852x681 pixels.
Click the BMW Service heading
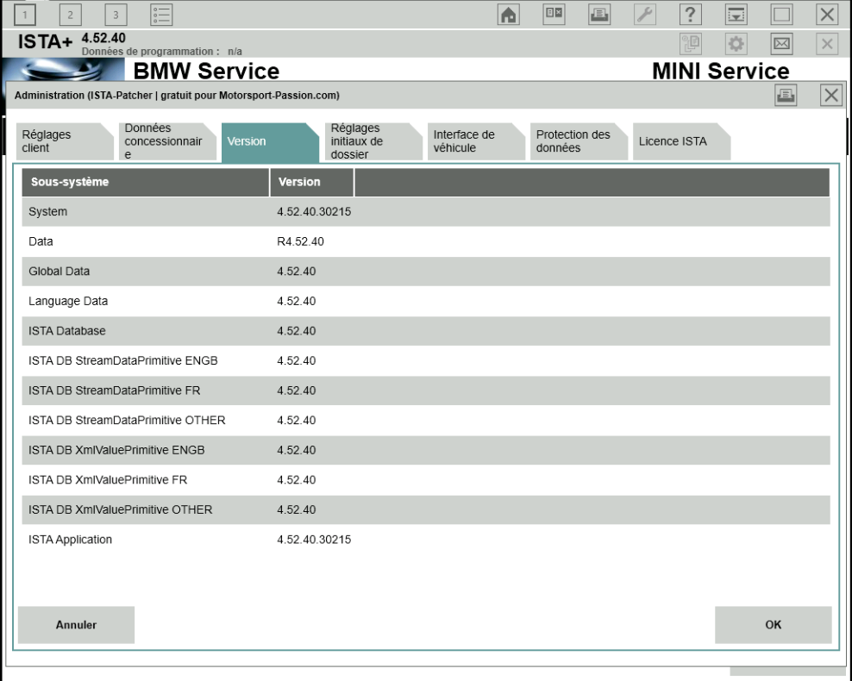point(206,72)
